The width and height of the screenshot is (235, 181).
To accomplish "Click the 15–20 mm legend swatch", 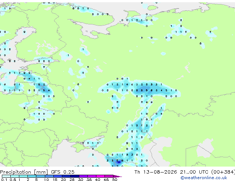I will tap(58, 176).
